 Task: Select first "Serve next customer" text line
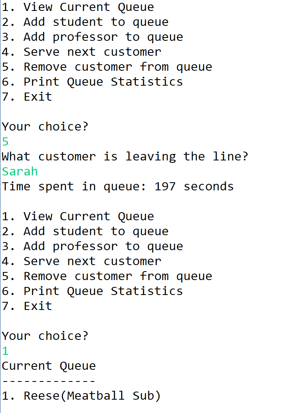pyautogui.click(x=82, y=52)
